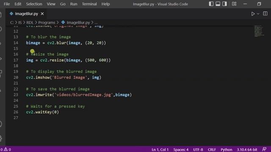
Task: Click Spaces: 4 indentation setting
Action: coord(181,149)
